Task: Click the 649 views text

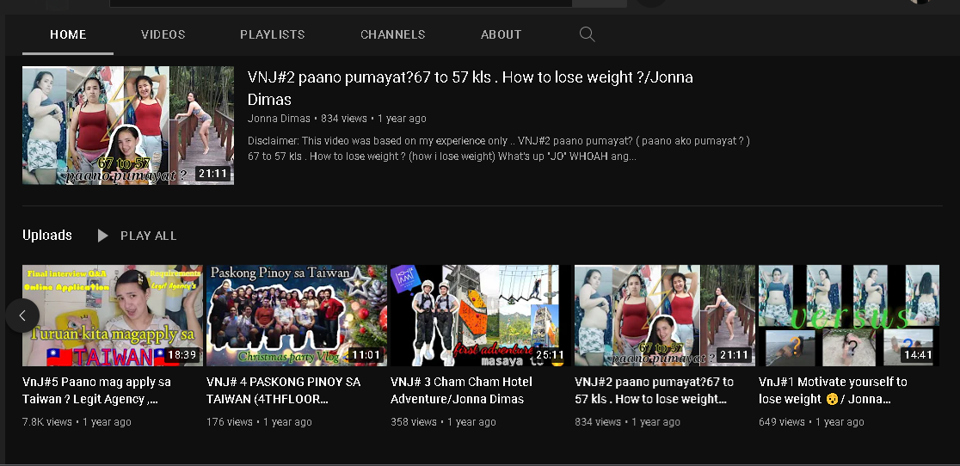Action: click(782, 422)
